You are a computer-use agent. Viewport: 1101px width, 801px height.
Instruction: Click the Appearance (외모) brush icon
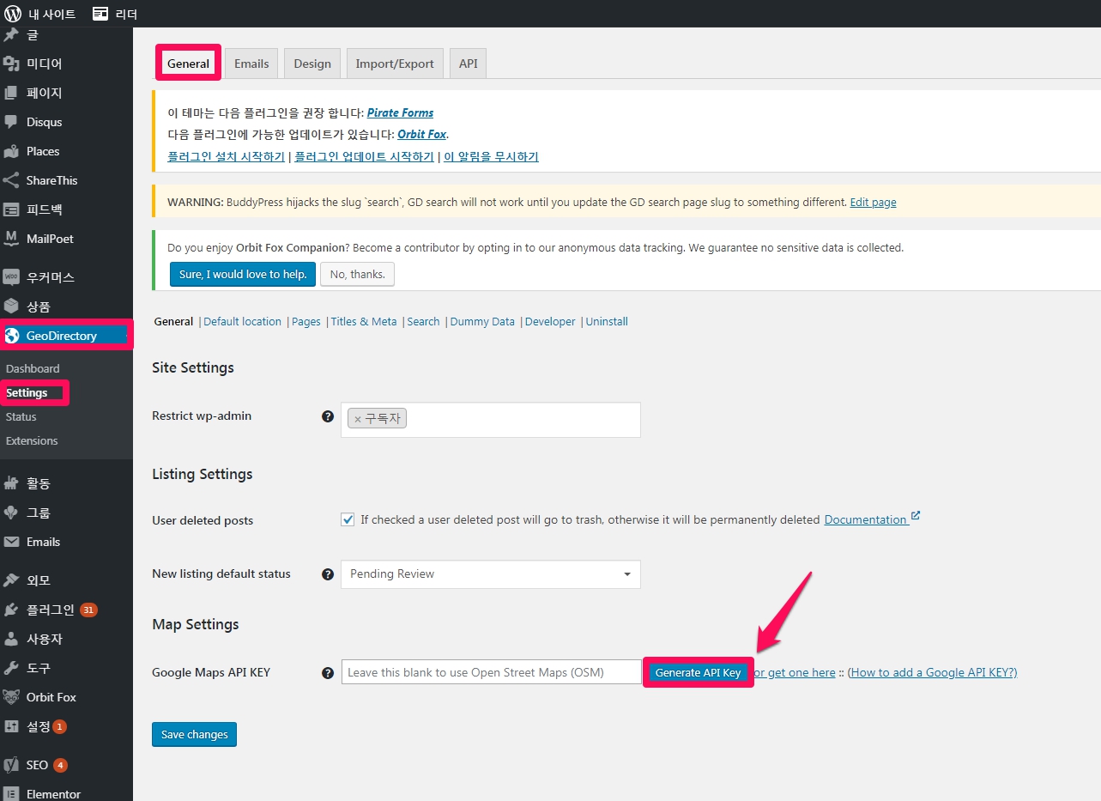(11, 580)
